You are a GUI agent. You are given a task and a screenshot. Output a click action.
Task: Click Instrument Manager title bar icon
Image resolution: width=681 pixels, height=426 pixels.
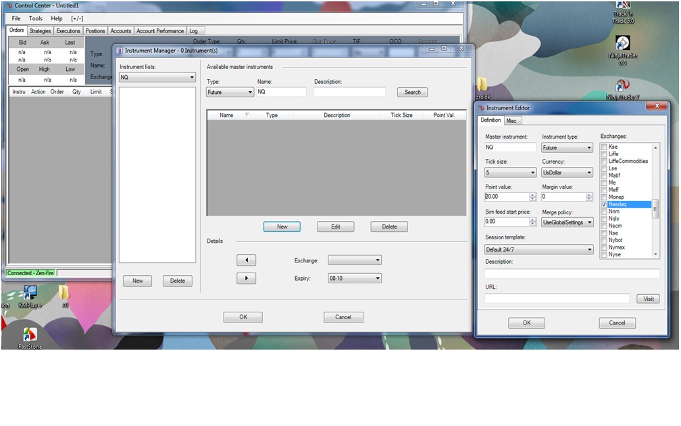click(x=120, y=51)
